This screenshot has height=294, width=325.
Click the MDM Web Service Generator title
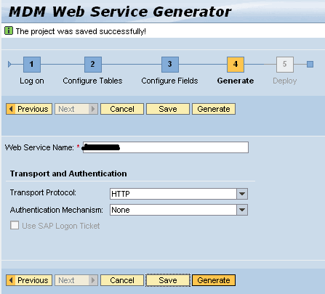pyautogui.click(x=120, y=12)
